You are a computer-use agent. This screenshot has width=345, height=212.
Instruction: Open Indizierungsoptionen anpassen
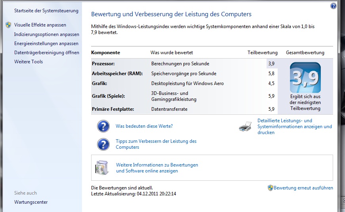[x=47, y=34]
